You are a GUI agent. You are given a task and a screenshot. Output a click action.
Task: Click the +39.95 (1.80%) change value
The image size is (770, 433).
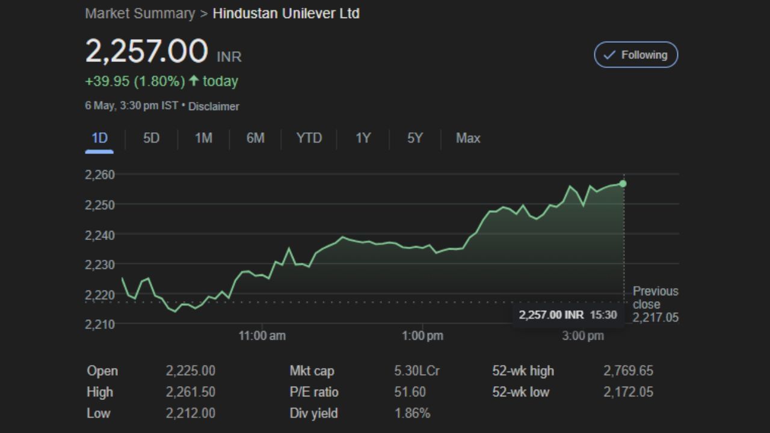tap(135, 81)
